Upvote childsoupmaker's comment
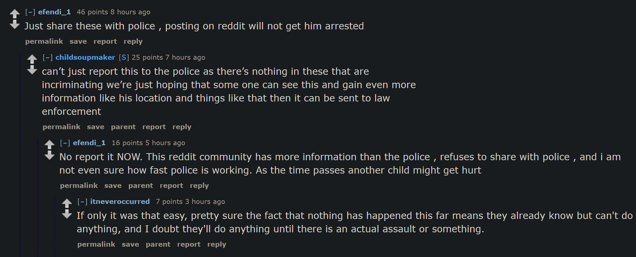This screenshot has width=636, height=257. [x=32, y=59]
